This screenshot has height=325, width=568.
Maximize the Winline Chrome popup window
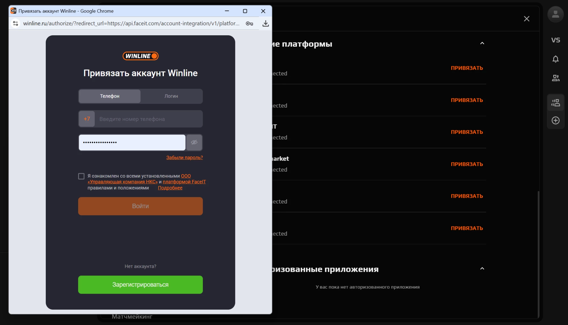coord(245,11)
